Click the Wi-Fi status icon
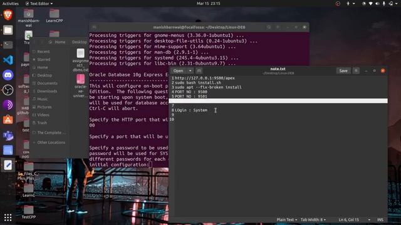Image resolution: width=401 pixels, height=225 pixels. click(370, 4)
